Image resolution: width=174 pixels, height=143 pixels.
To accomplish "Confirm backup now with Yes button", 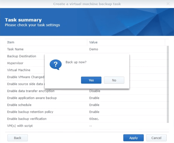I will tap(91, 80).
